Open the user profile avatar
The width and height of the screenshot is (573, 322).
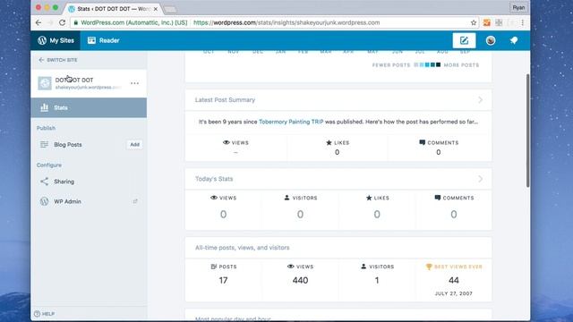491,40
